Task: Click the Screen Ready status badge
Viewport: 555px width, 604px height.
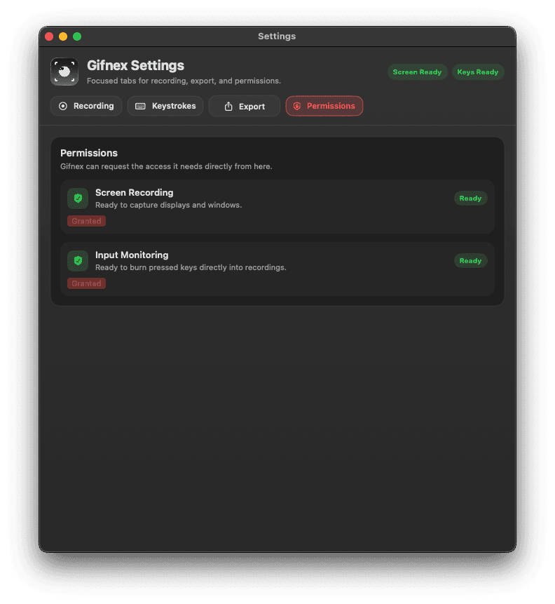Action: [x=417, y=72]
